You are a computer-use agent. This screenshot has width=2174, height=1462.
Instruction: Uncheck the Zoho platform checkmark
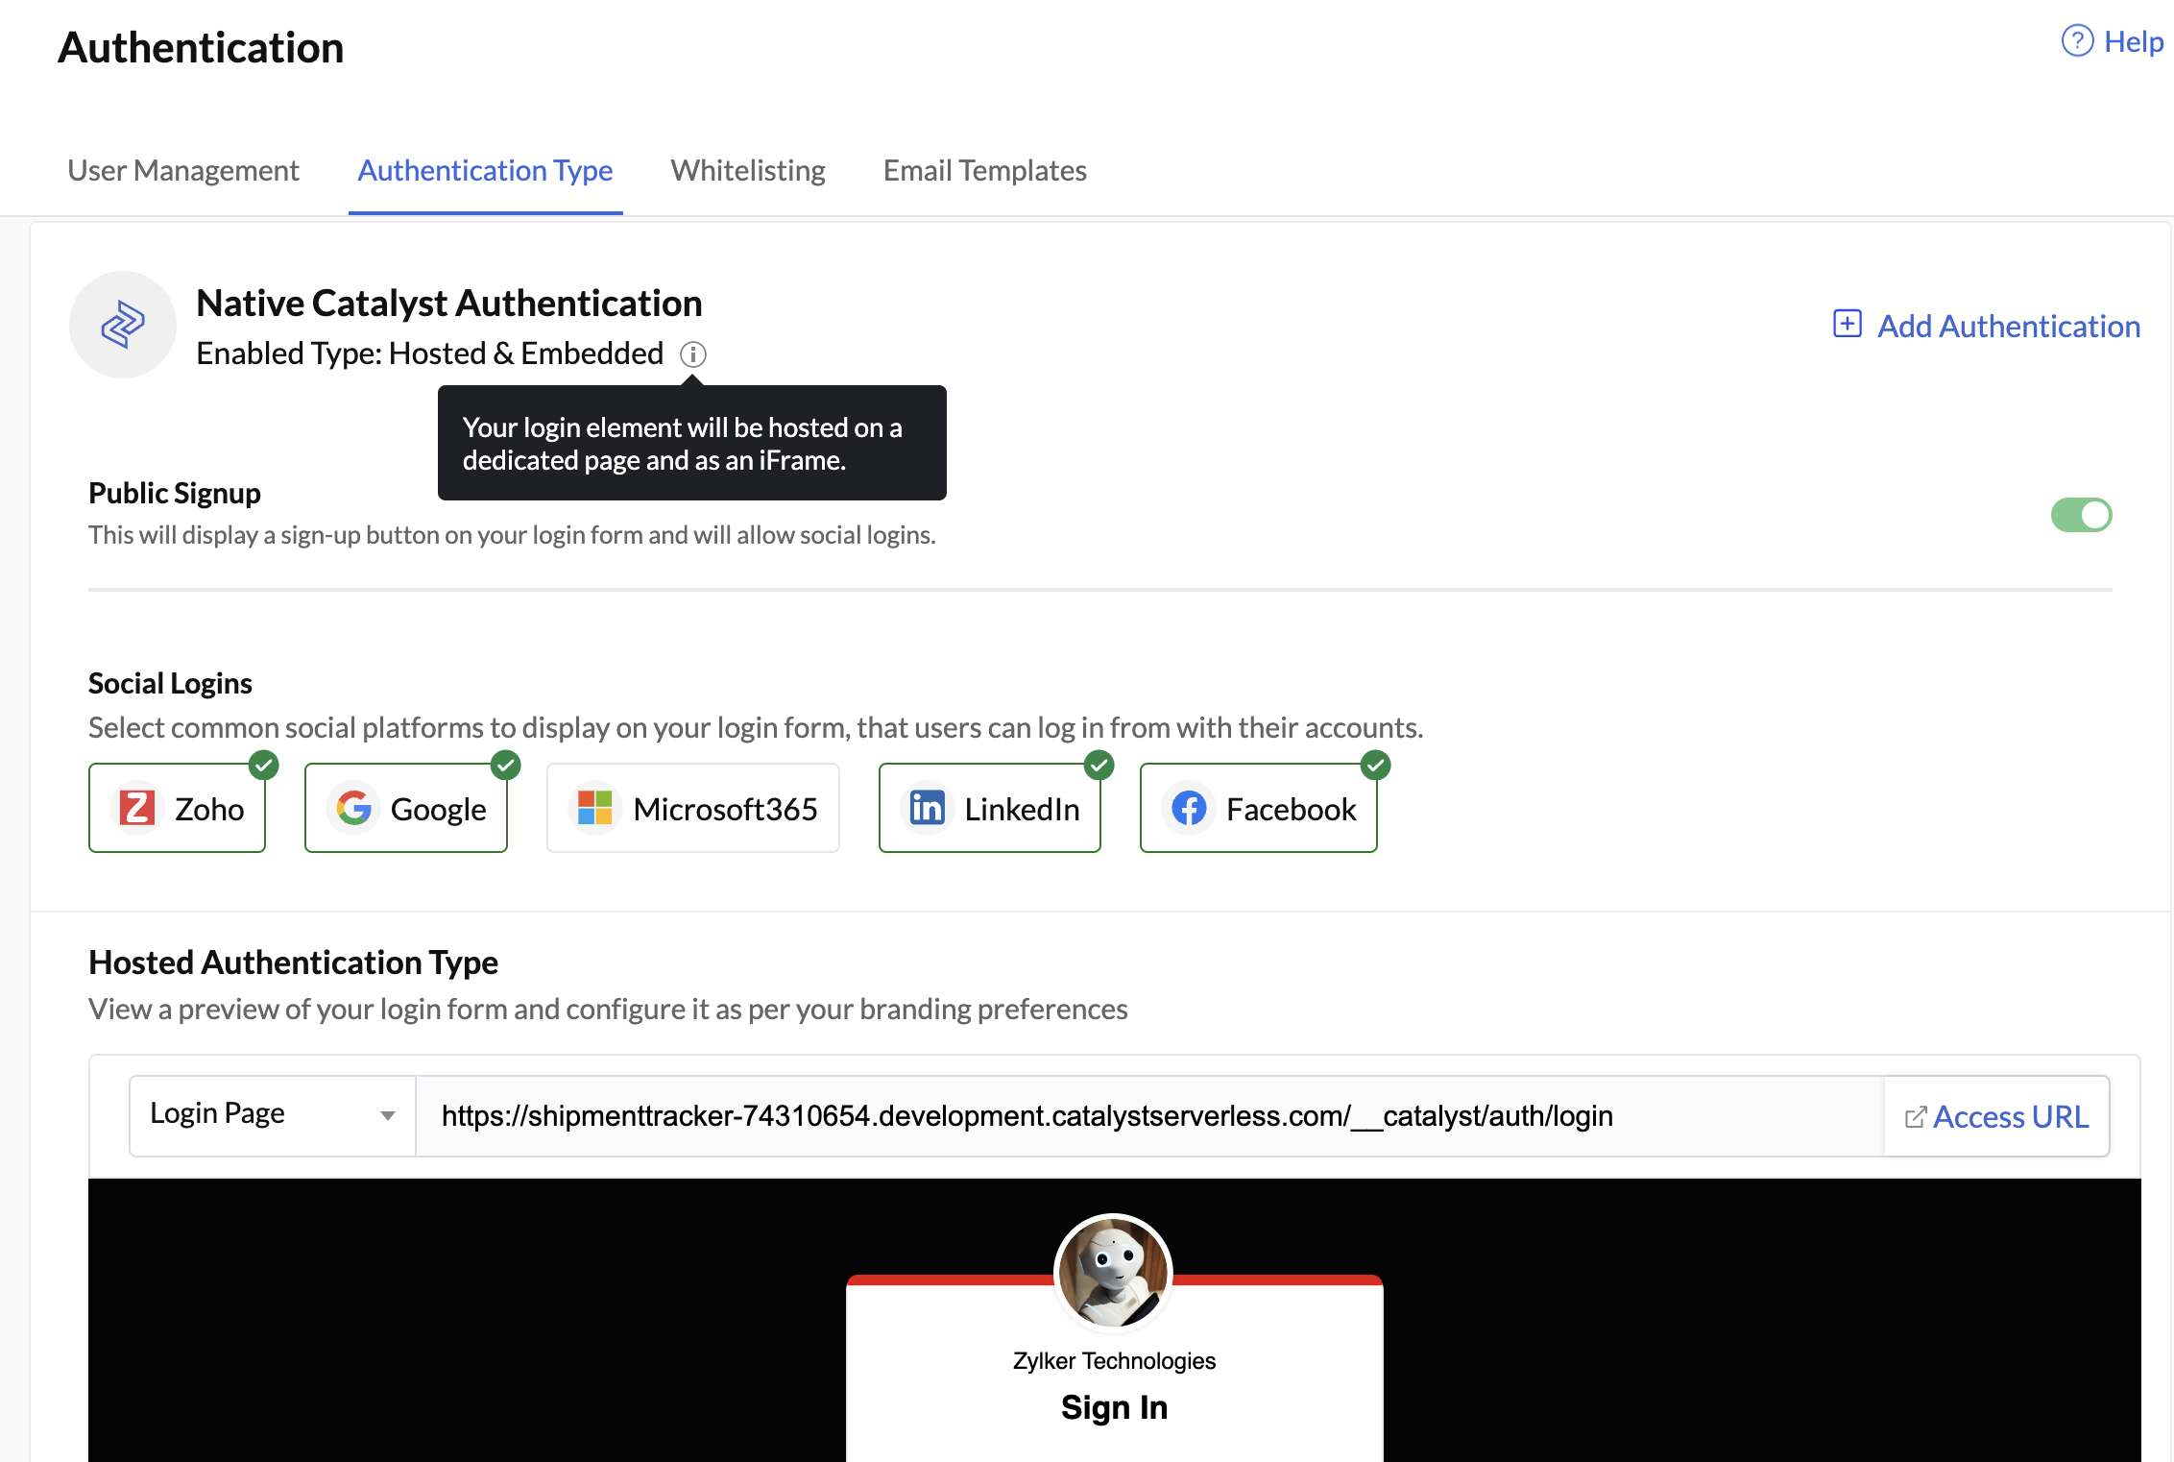[x=263, y=766]
